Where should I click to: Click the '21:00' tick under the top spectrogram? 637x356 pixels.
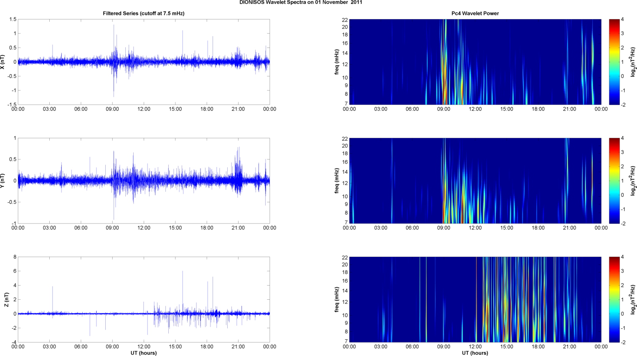pyautogui.click(x=570, y=109)
